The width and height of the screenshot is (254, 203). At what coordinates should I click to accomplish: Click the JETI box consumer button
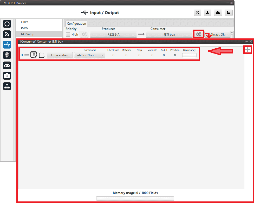coord(169,35)
